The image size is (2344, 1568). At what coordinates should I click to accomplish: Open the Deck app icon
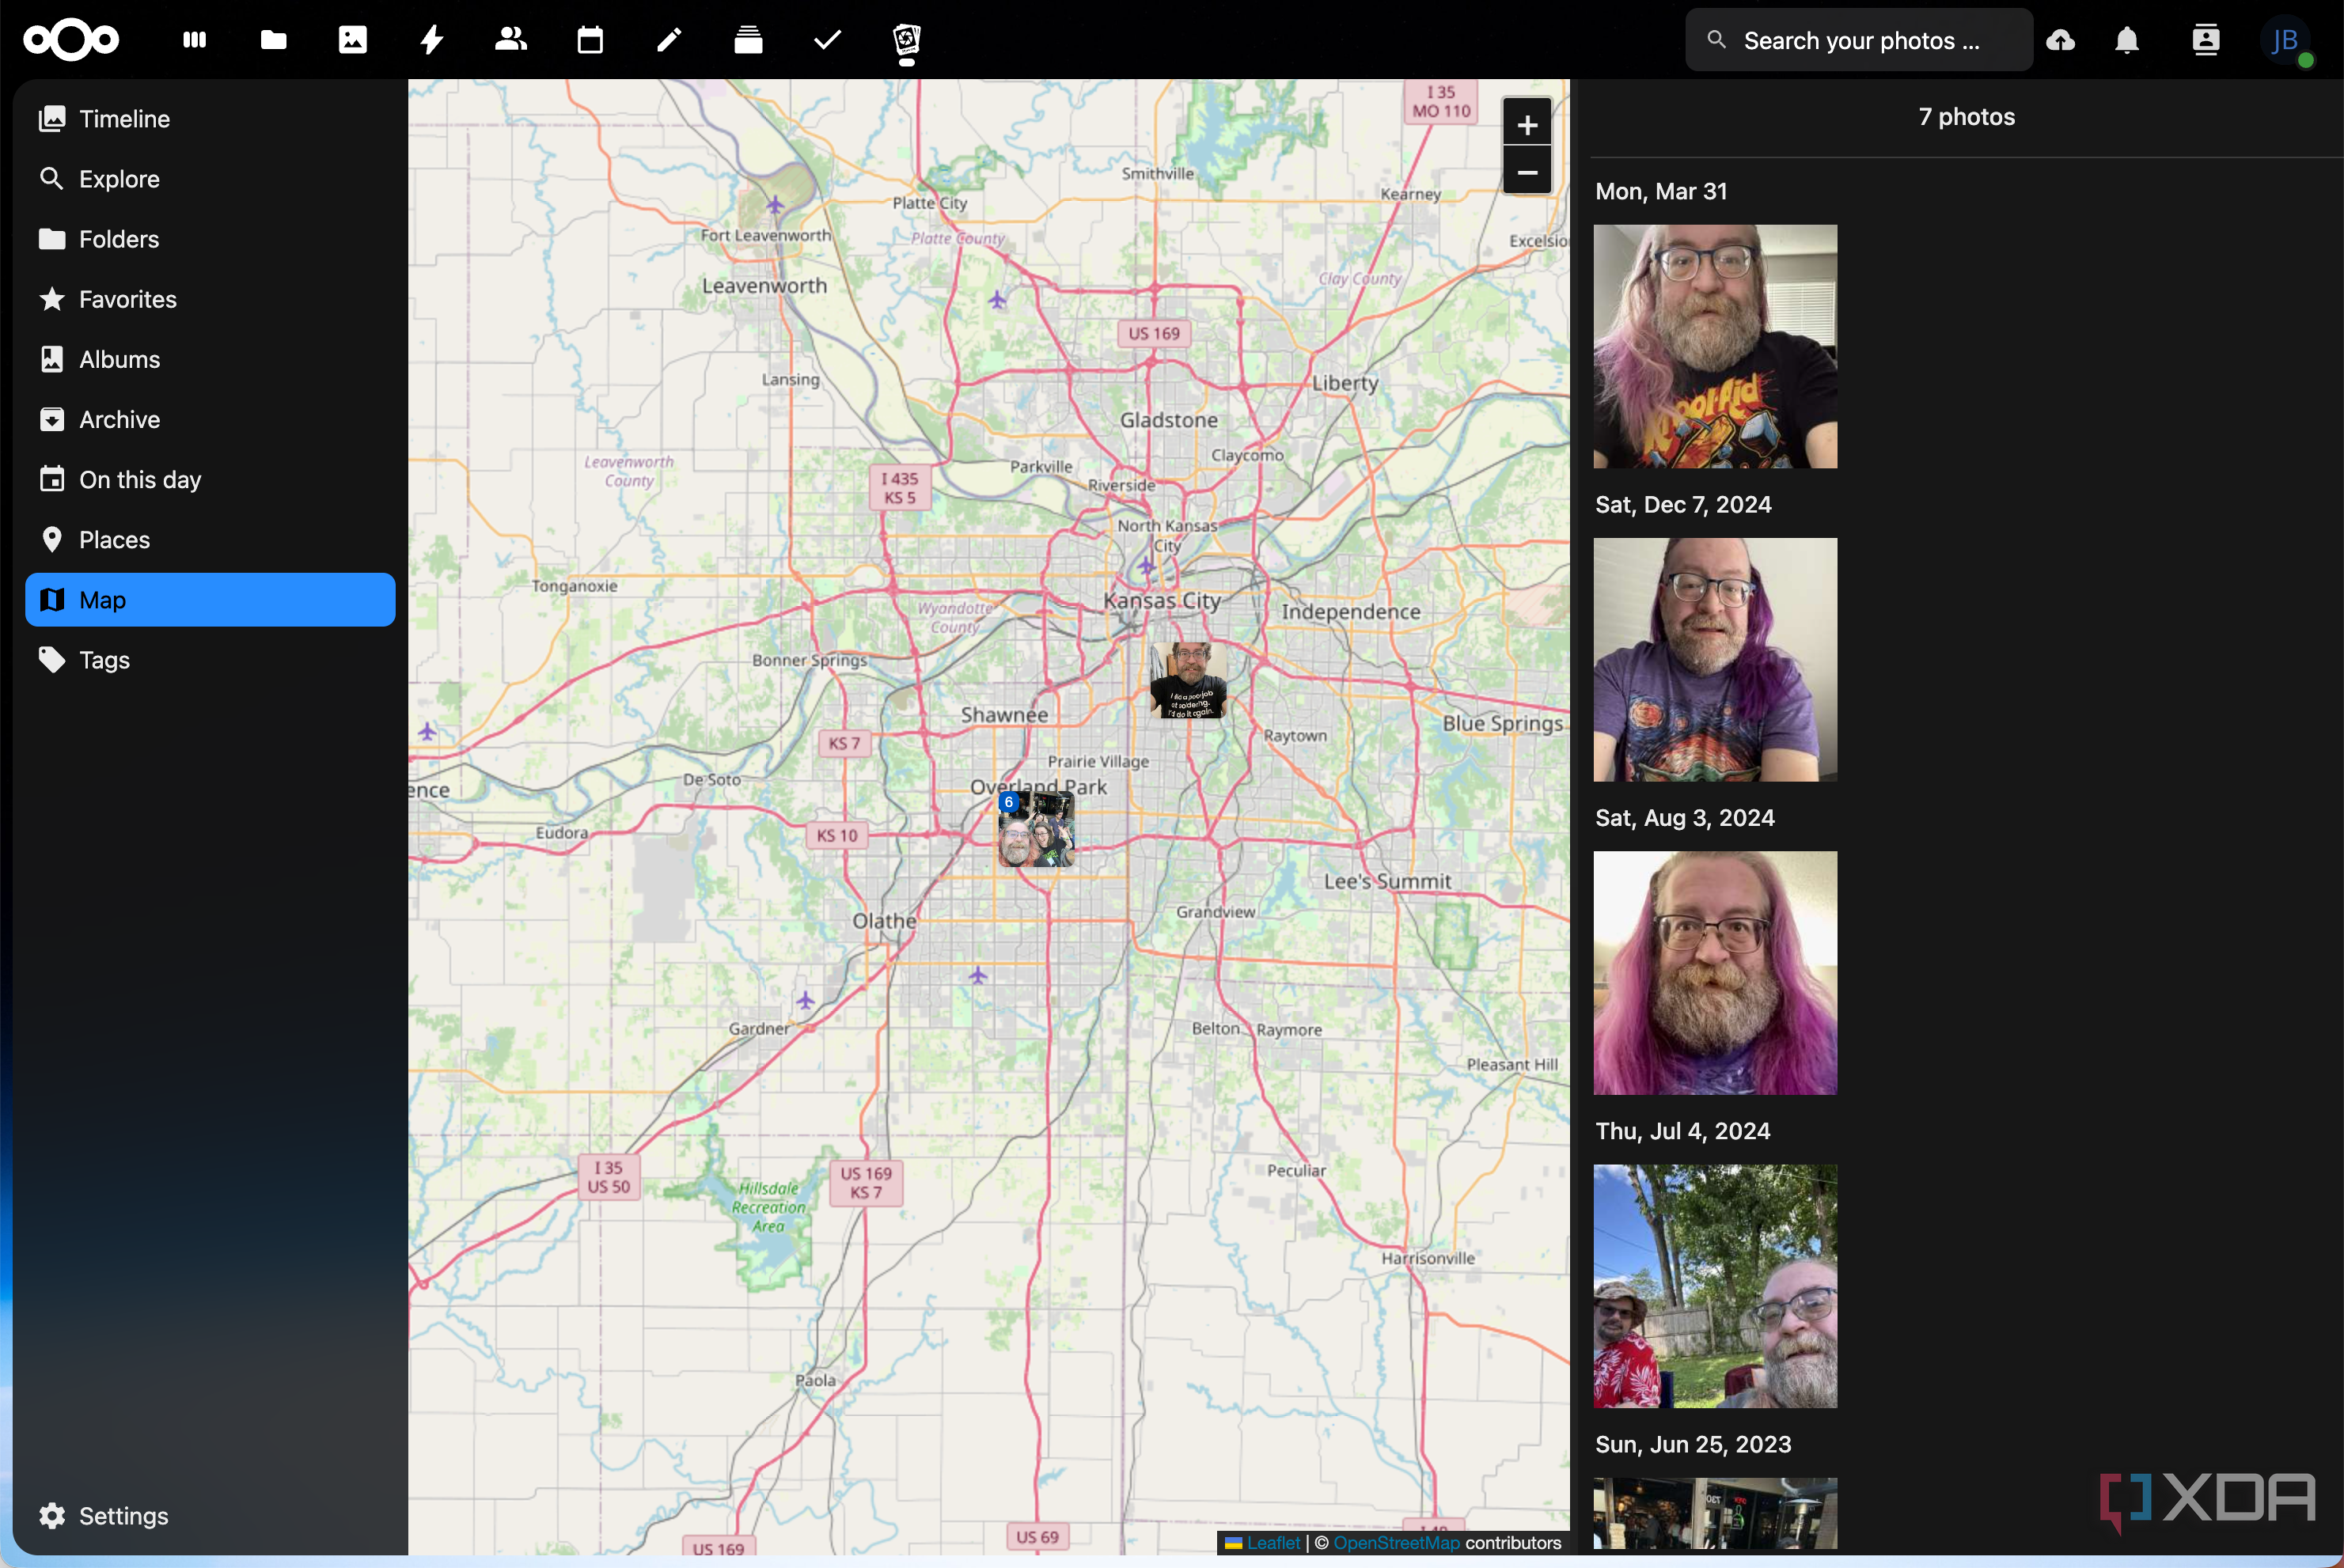(x=748, y=40)
